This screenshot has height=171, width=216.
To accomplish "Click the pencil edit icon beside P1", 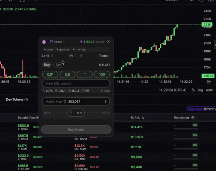I will point(81,56).
